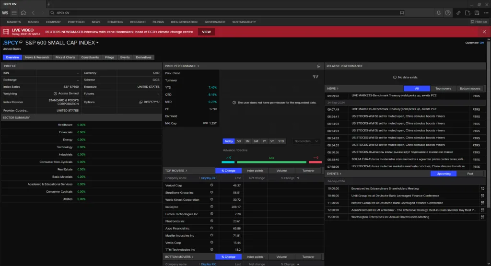The height and width of the screenshot is (266, 491).
Task: Show Bottom Movers by Turnover
Action: click(x=308, y=256)
